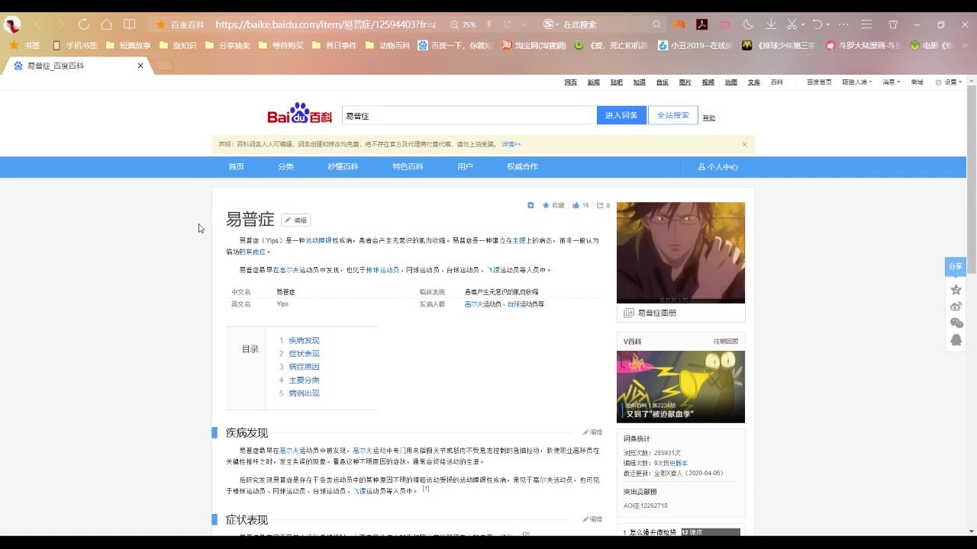
Task: Click the Baike search input field
Action: coord(469,116)
